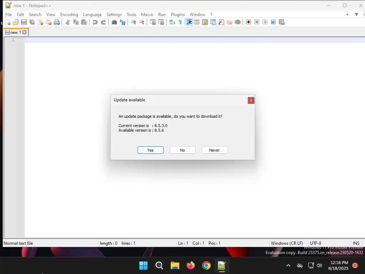Image resolution: width=365 pixels, height=274 pixels.
Task: Open Find with the binoculars icon
Action: (114, 22)
